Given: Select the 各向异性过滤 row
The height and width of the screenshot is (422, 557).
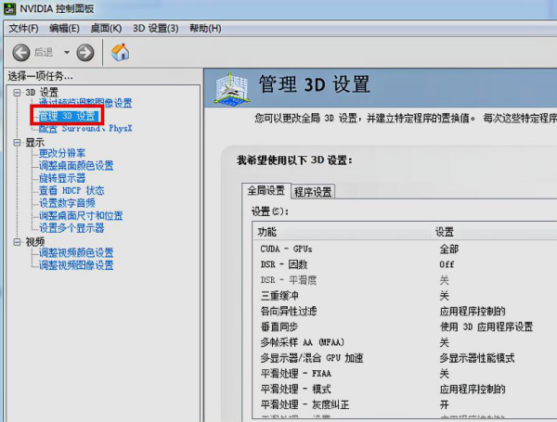Looking at the screenshot, I should coord(405,312).
